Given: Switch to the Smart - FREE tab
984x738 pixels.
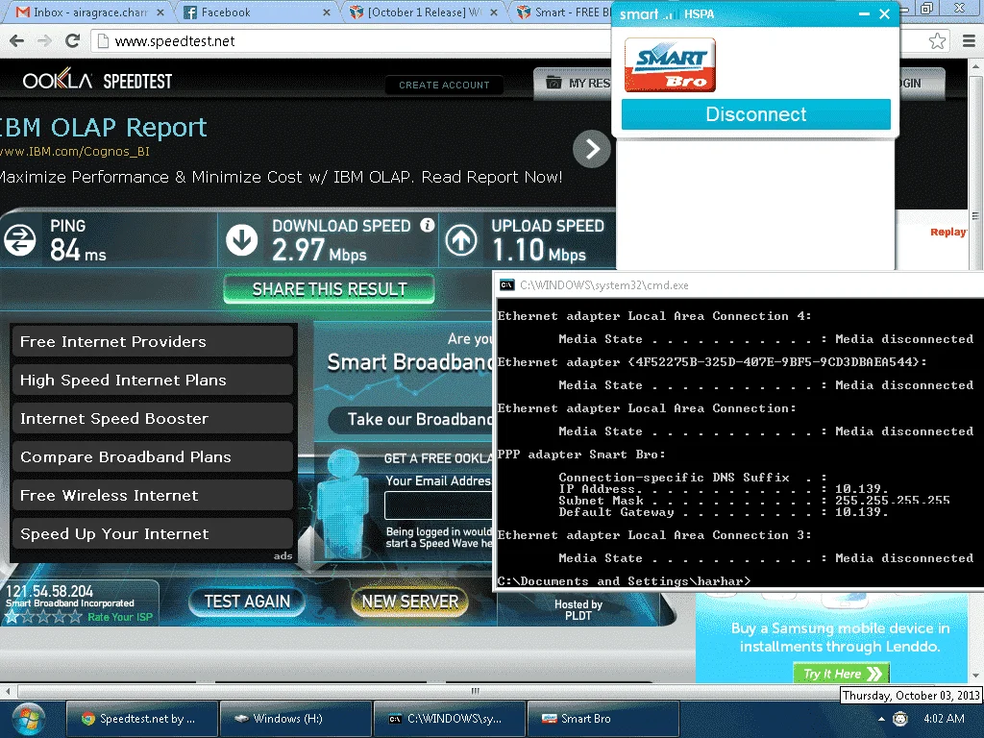Looking at the screenshot, I should (562, 12).
